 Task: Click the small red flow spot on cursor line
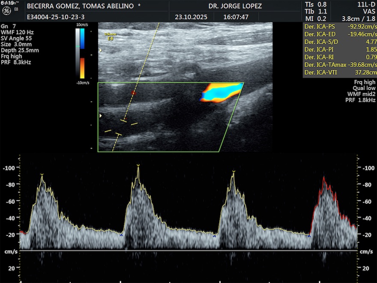coord(133,93)
